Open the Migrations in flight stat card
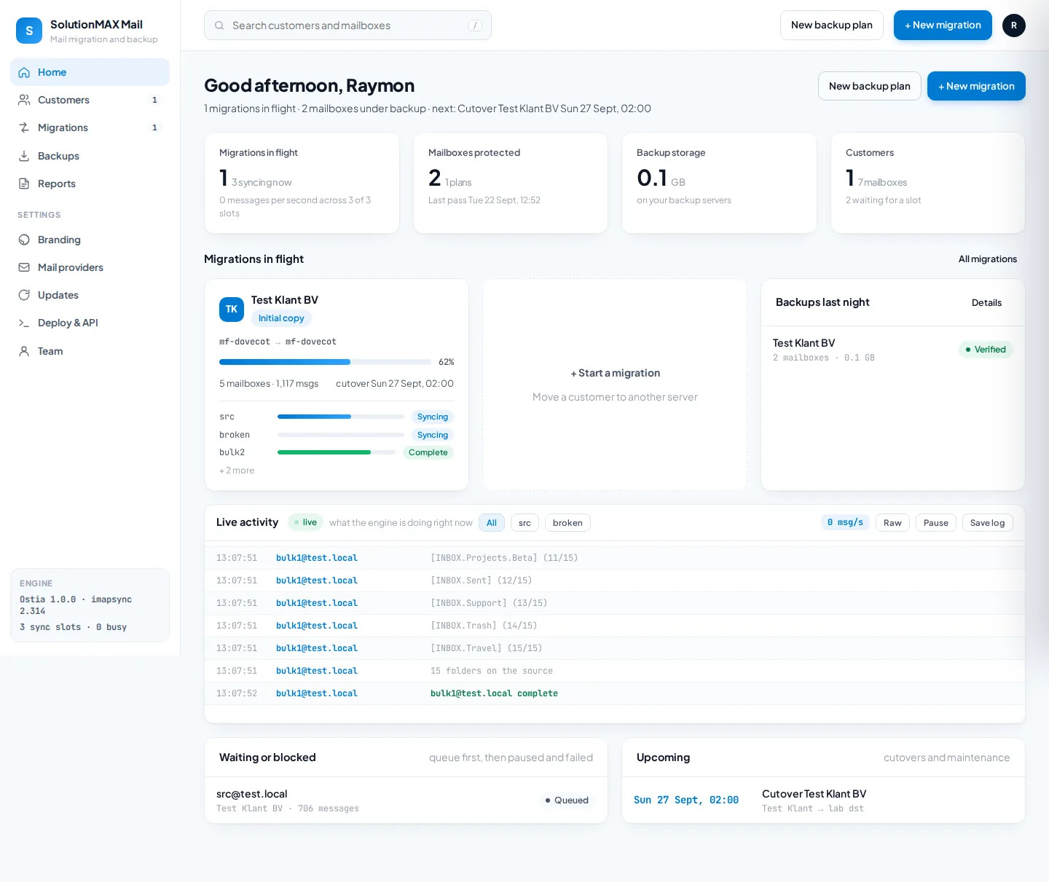Screen dimensions: 1049x882 [302, 183]
